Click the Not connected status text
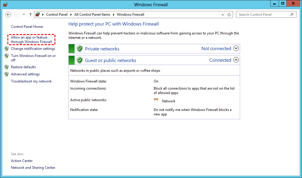 (216, 49)
